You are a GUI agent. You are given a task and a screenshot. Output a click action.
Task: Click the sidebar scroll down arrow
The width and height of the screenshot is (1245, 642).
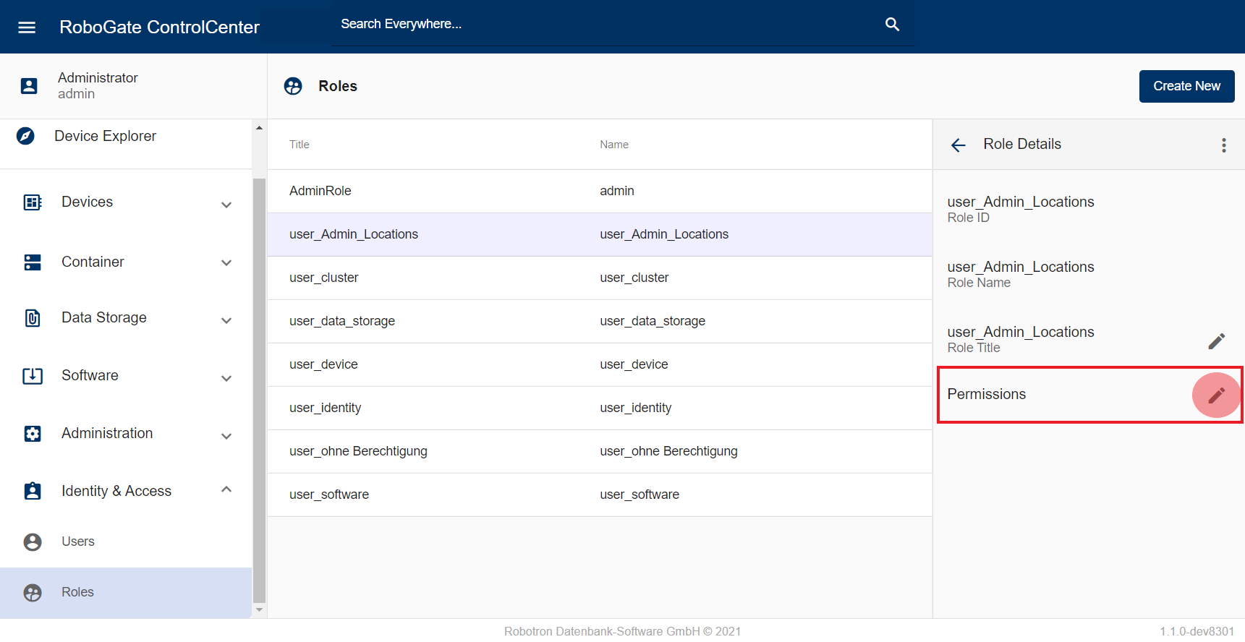(x=260, y=610)
